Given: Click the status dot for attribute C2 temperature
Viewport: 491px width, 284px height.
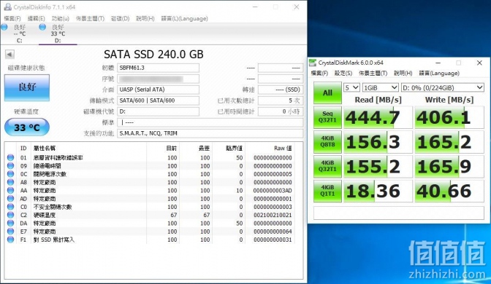Looking at the screenshot, I should [11, 215].
